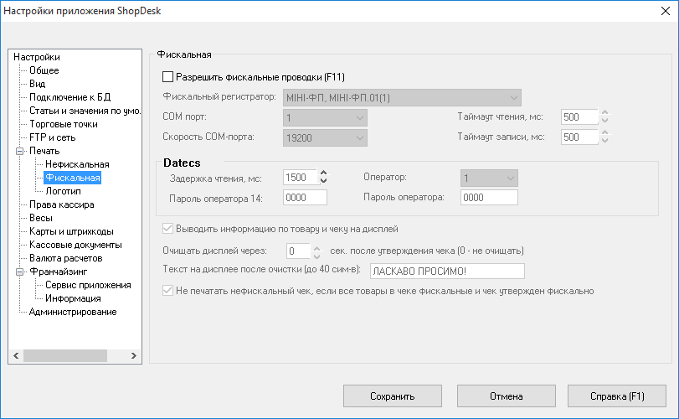Select Нефискальная in the settings tree
679x419 pixels.
click(77, 164)
